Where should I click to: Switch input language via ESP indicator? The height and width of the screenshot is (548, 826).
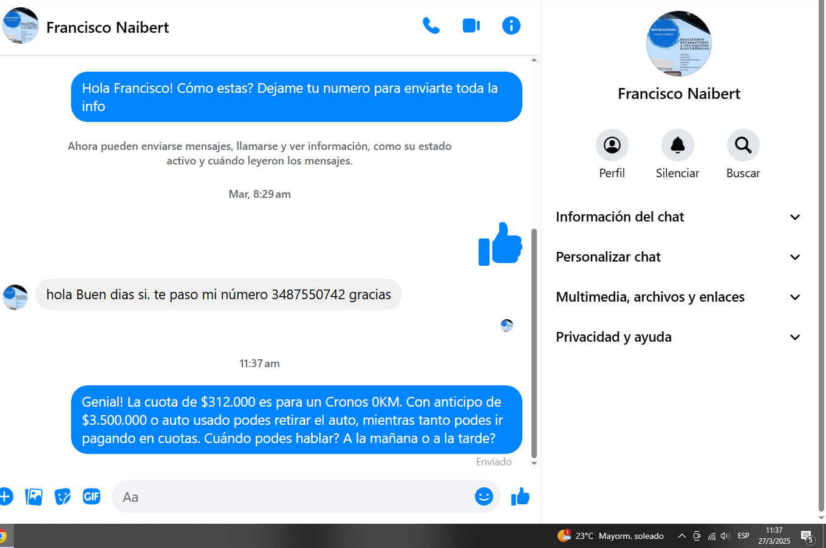point(743,536)
